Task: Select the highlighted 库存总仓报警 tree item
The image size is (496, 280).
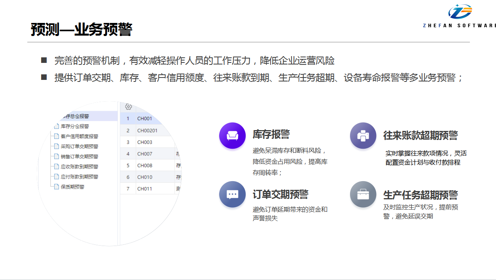Action: [x=76, y=116]
